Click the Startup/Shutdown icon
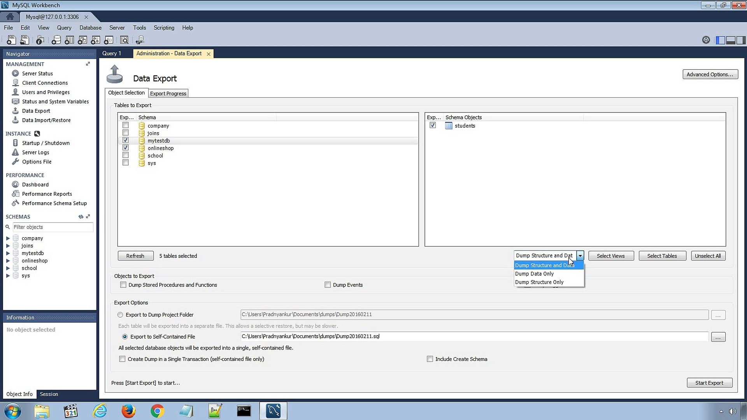 click(16, 143)
